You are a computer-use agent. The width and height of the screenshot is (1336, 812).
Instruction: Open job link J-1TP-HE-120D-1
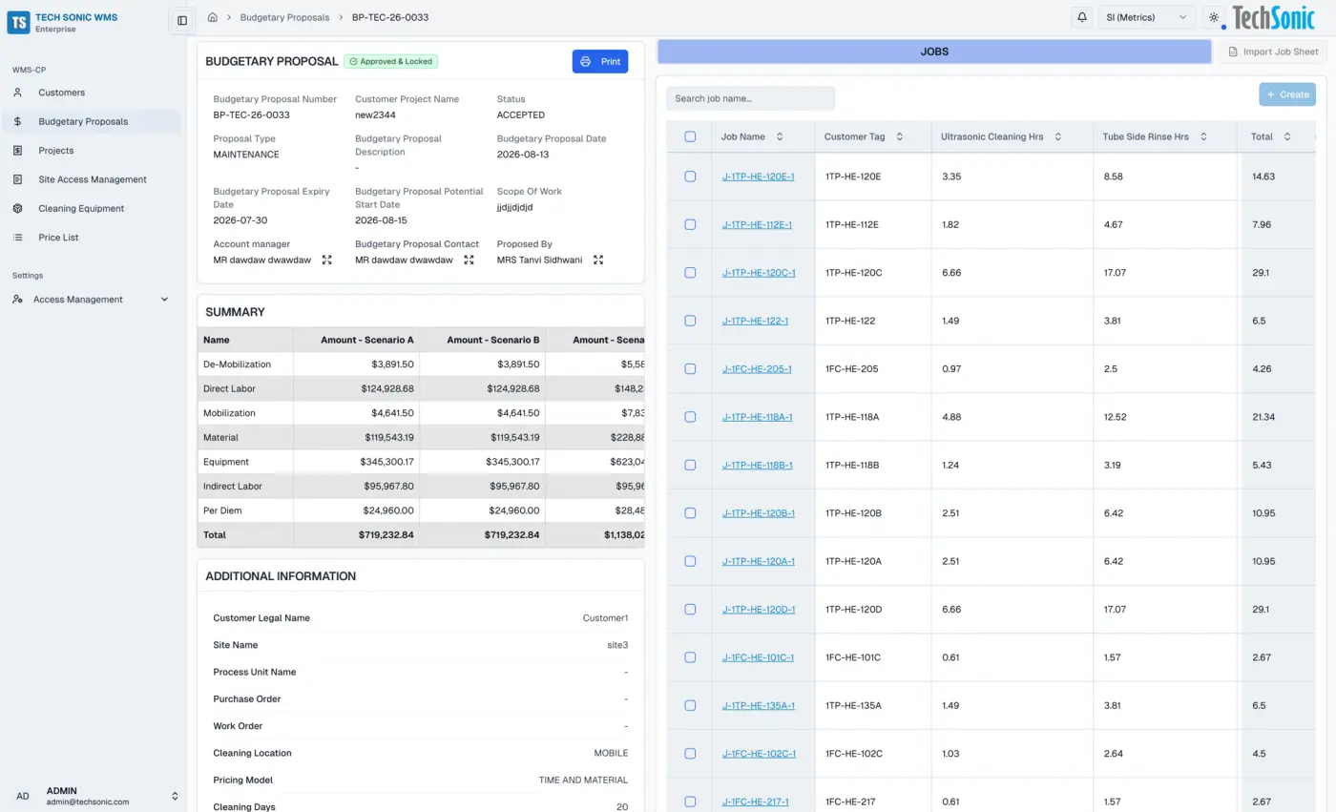(x=759, y=609)
